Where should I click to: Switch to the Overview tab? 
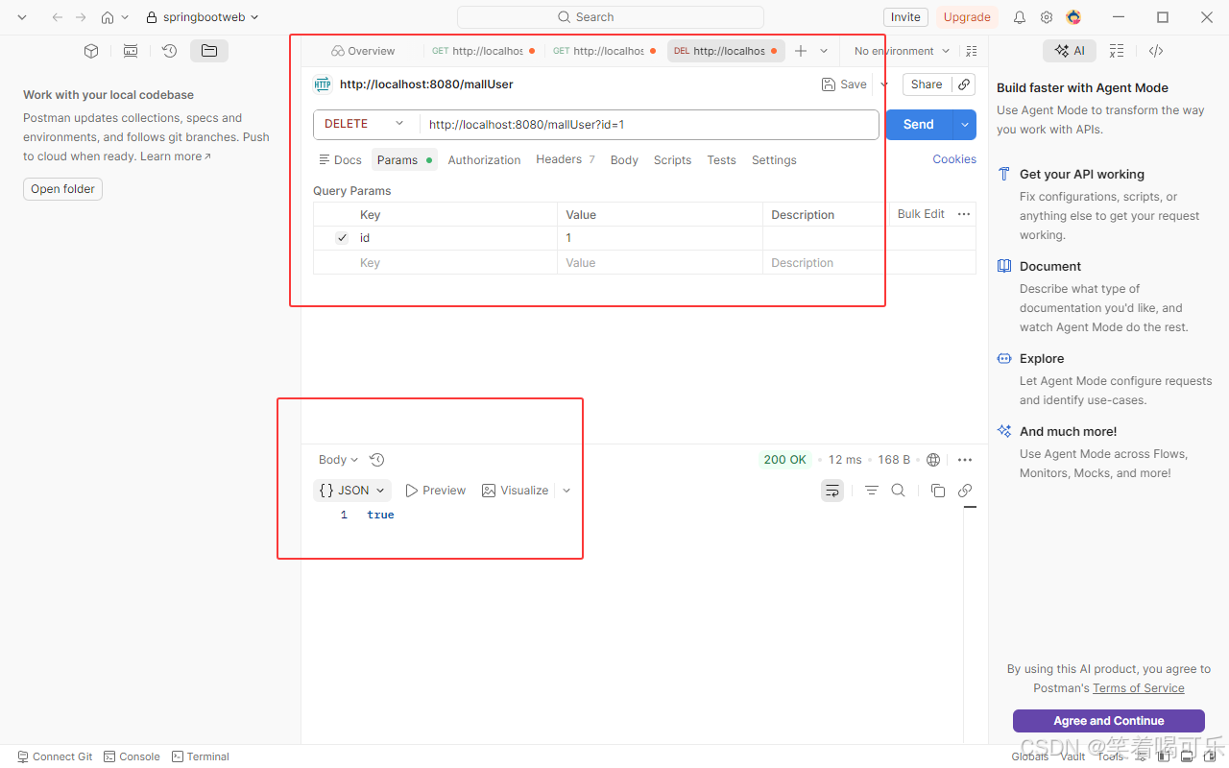click(363, 51)
